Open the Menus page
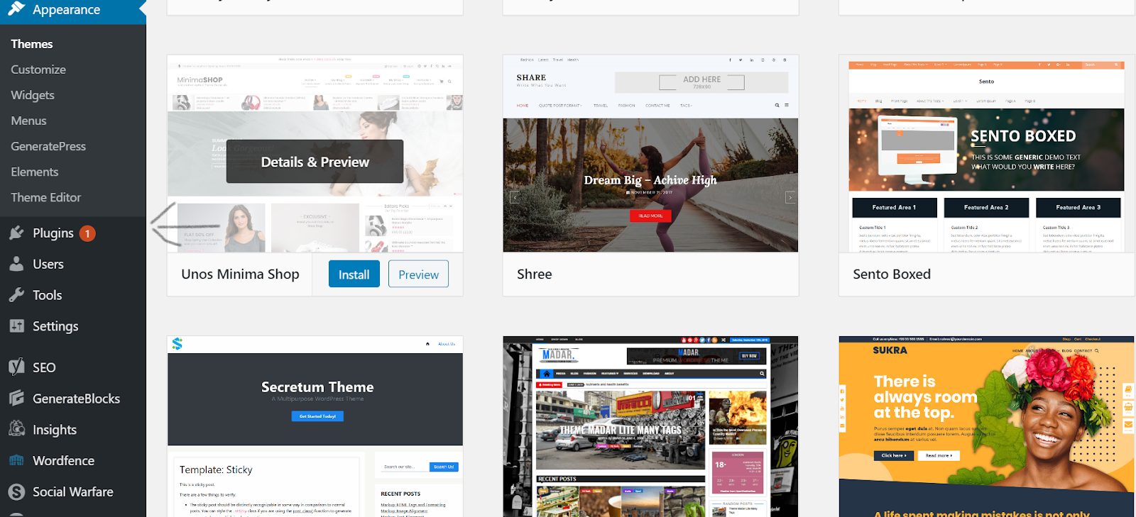This screenshot has width=1136, height=517. [28, 121]
